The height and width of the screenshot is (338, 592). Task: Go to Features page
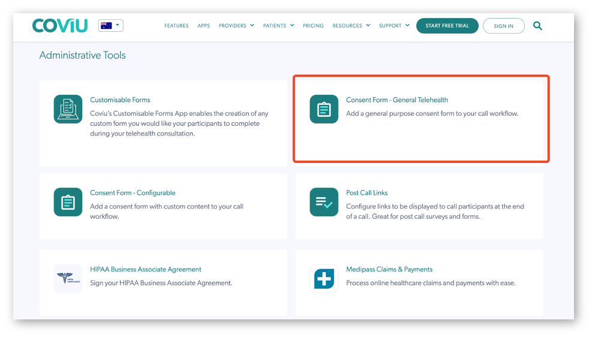(176, 26)
